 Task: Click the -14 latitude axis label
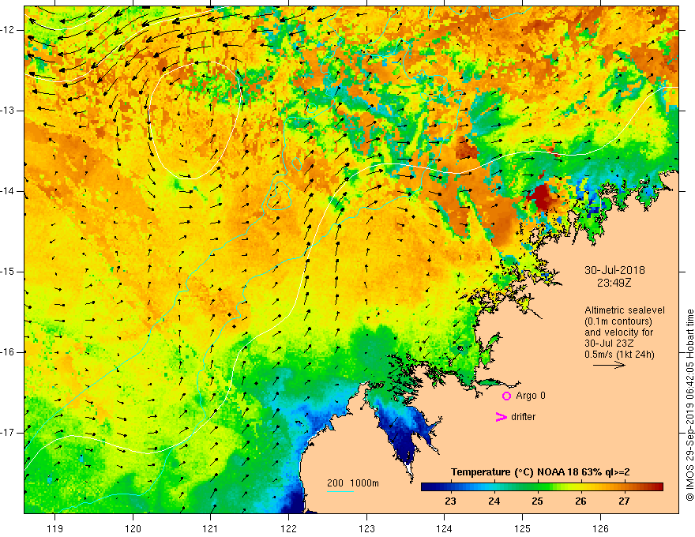[9, 191]
